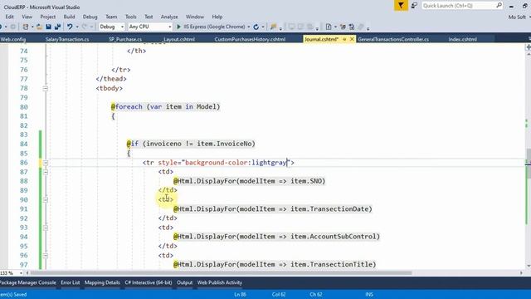
Task: Click the 'Ln 86' status bar indicator
Action: click(x=240, y=295)
